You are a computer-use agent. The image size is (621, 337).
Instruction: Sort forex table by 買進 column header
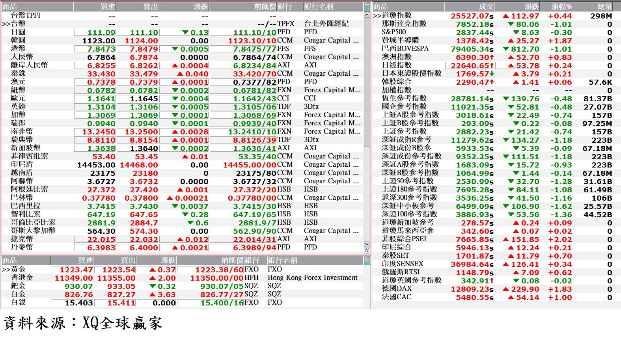pos(95,7)
